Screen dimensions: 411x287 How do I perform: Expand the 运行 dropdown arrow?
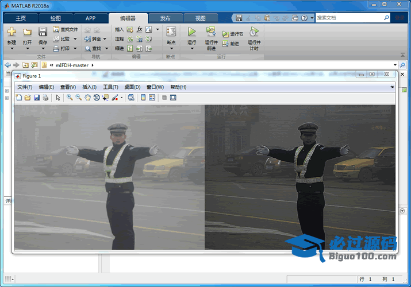click(192, 49)
